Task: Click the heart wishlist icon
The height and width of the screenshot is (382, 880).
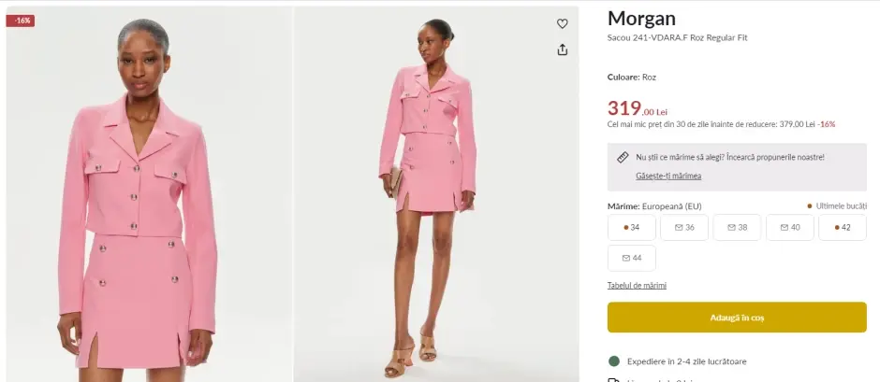Action: (563, 23)
